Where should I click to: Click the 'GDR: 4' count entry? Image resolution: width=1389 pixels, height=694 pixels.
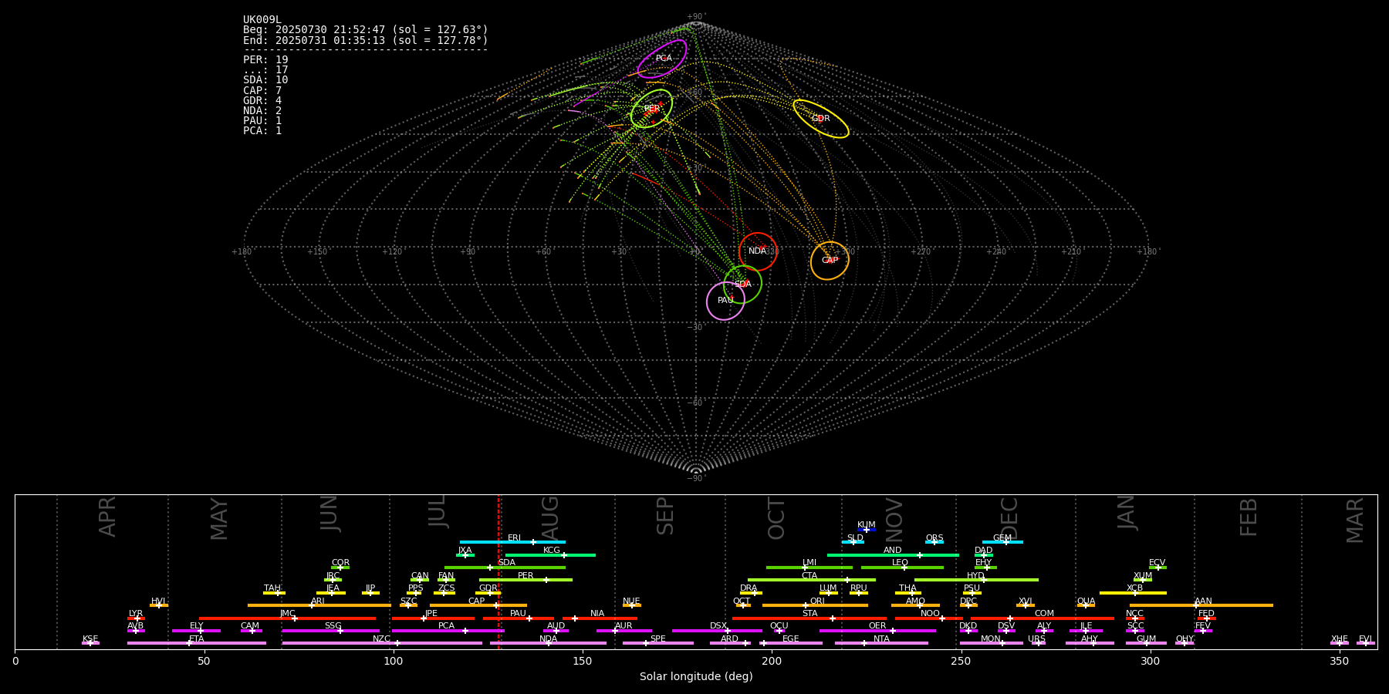262,100
